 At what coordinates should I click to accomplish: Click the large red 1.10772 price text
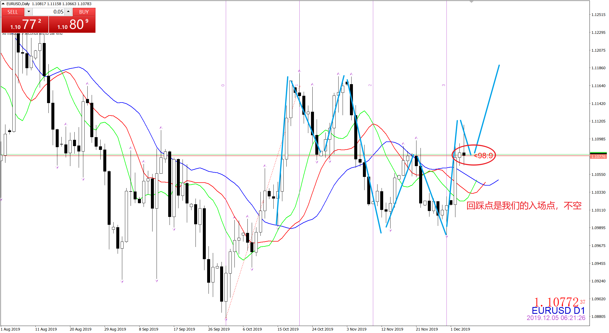pyautogui.click(x=556, y=302)
